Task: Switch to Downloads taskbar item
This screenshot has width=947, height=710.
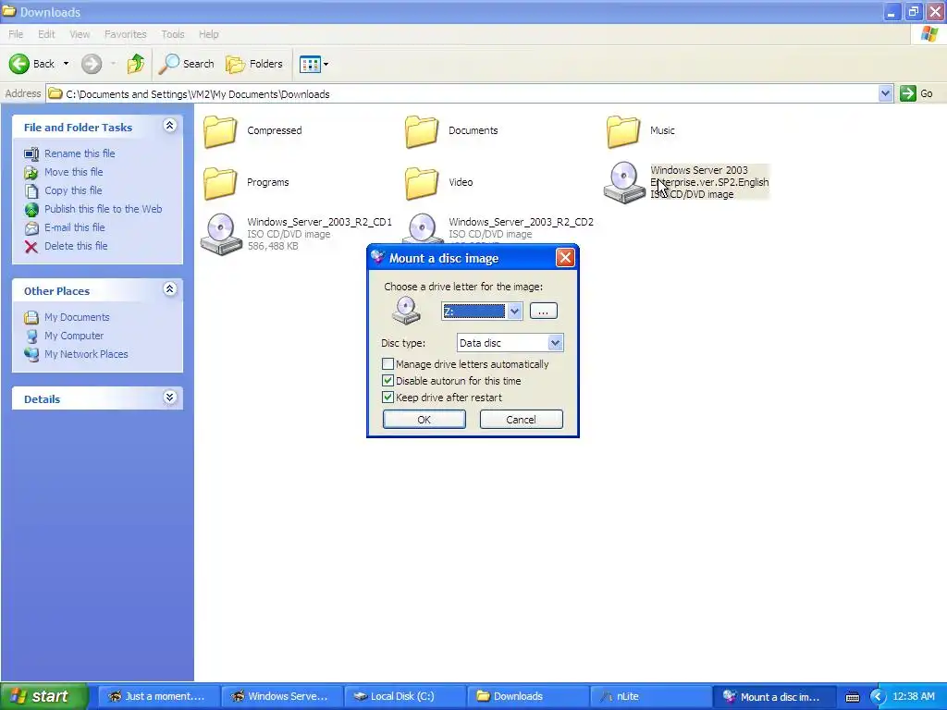Action: (527, 696)
